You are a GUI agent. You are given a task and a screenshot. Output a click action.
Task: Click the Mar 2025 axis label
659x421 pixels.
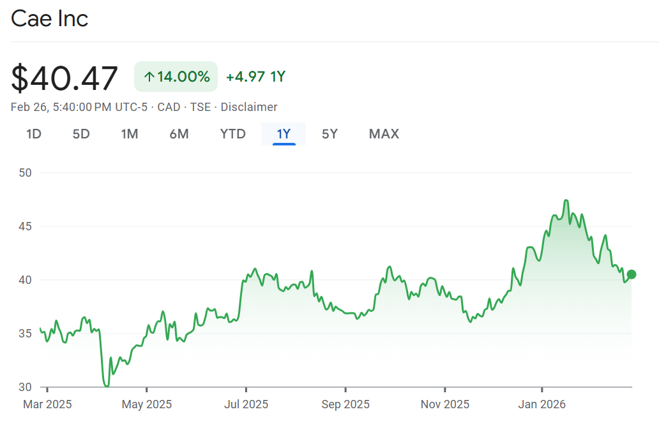pyautogui.click(x=47, y=404)
